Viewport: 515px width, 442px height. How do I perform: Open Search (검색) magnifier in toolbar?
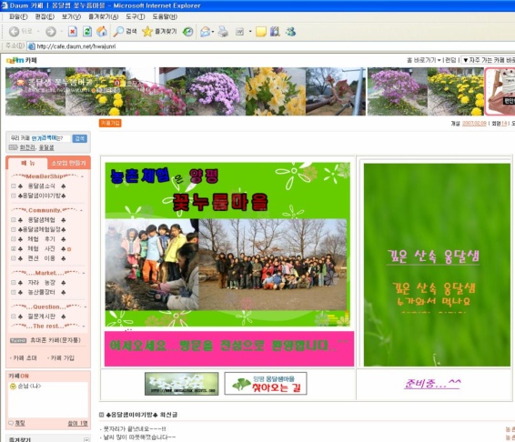click(x=125, y=32)
